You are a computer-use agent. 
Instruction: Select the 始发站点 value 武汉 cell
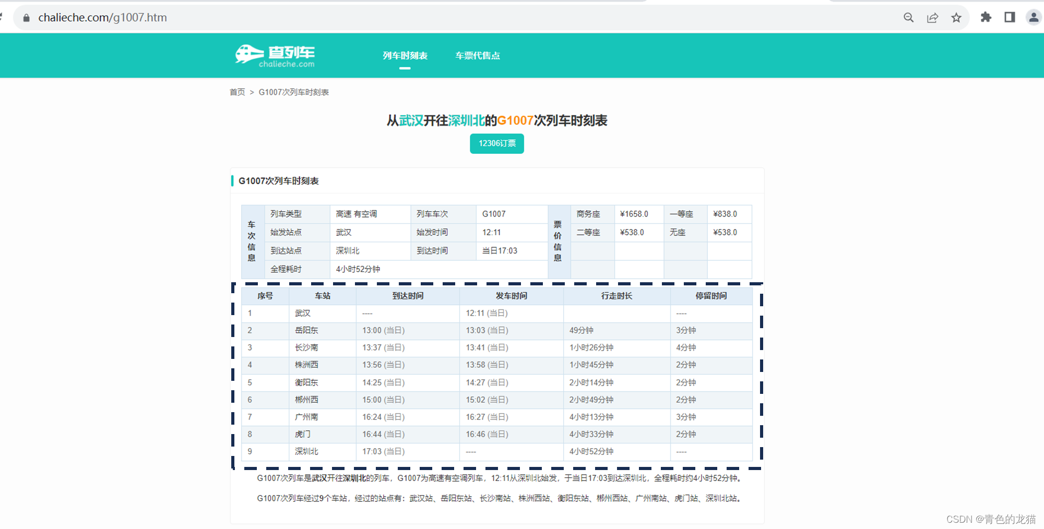point(370,233)
